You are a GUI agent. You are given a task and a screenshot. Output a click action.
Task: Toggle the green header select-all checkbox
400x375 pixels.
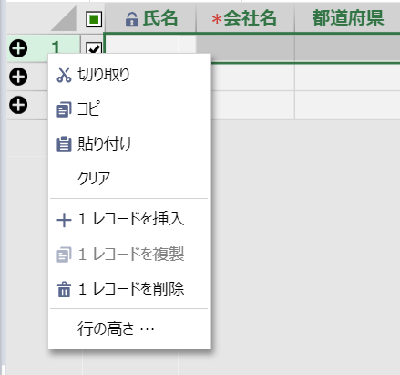[94, 19]
